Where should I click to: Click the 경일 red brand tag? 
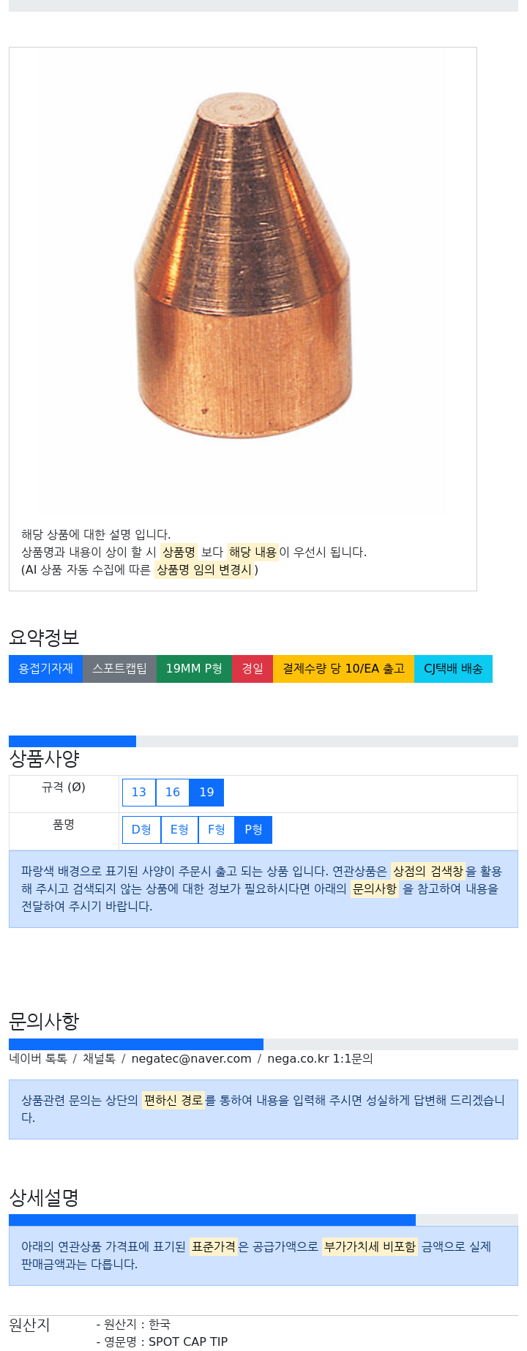pyautogui.click(x=253, y=669)
